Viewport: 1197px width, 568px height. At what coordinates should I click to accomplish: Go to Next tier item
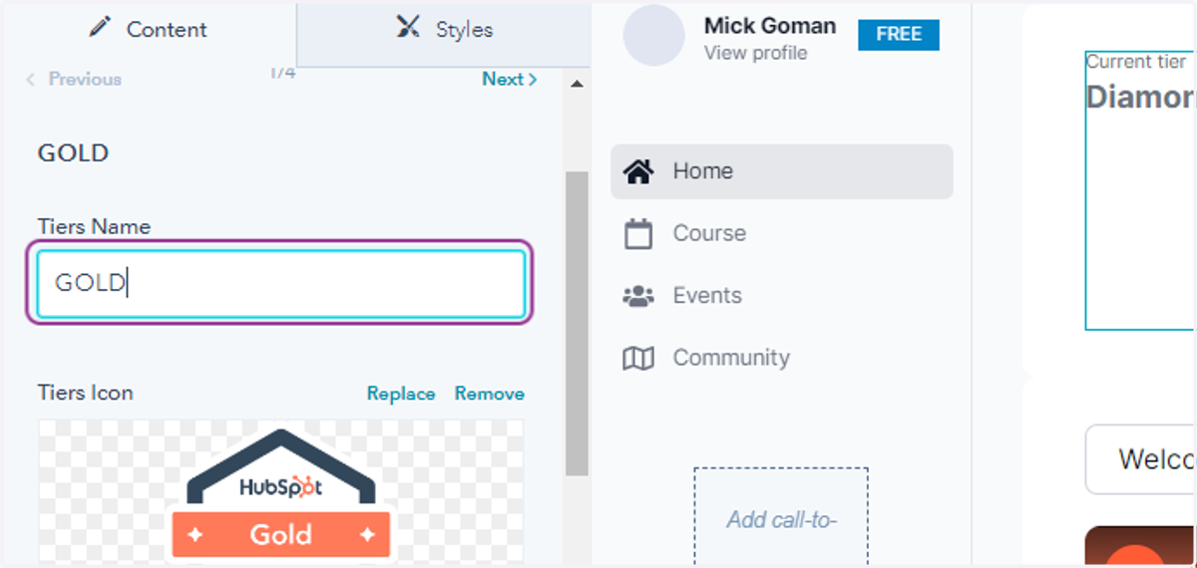[x=510, y=79]
